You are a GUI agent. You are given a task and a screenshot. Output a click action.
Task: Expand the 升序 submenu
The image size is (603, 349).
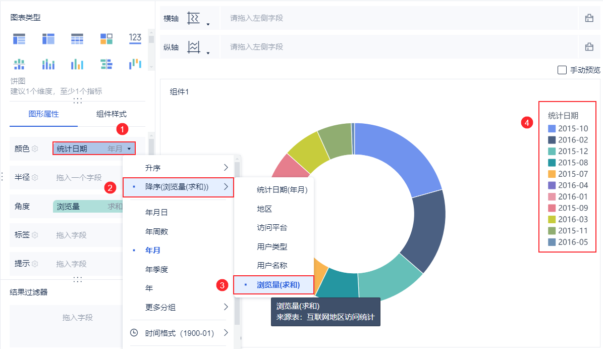click(178, 168)
